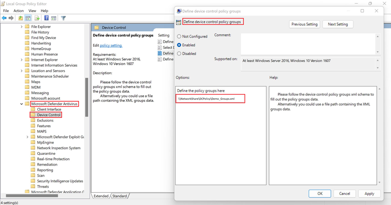This screenshot has width=391, height=205.
Task: Select Network Inspection System tree item
Action: click(x=58, y=148)
